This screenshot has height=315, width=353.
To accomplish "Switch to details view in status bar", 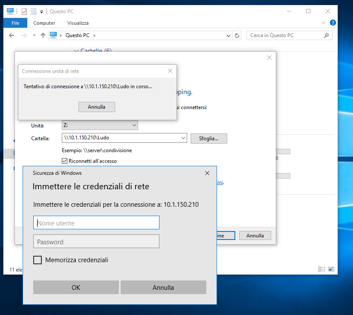I will [x=322, y=269].
